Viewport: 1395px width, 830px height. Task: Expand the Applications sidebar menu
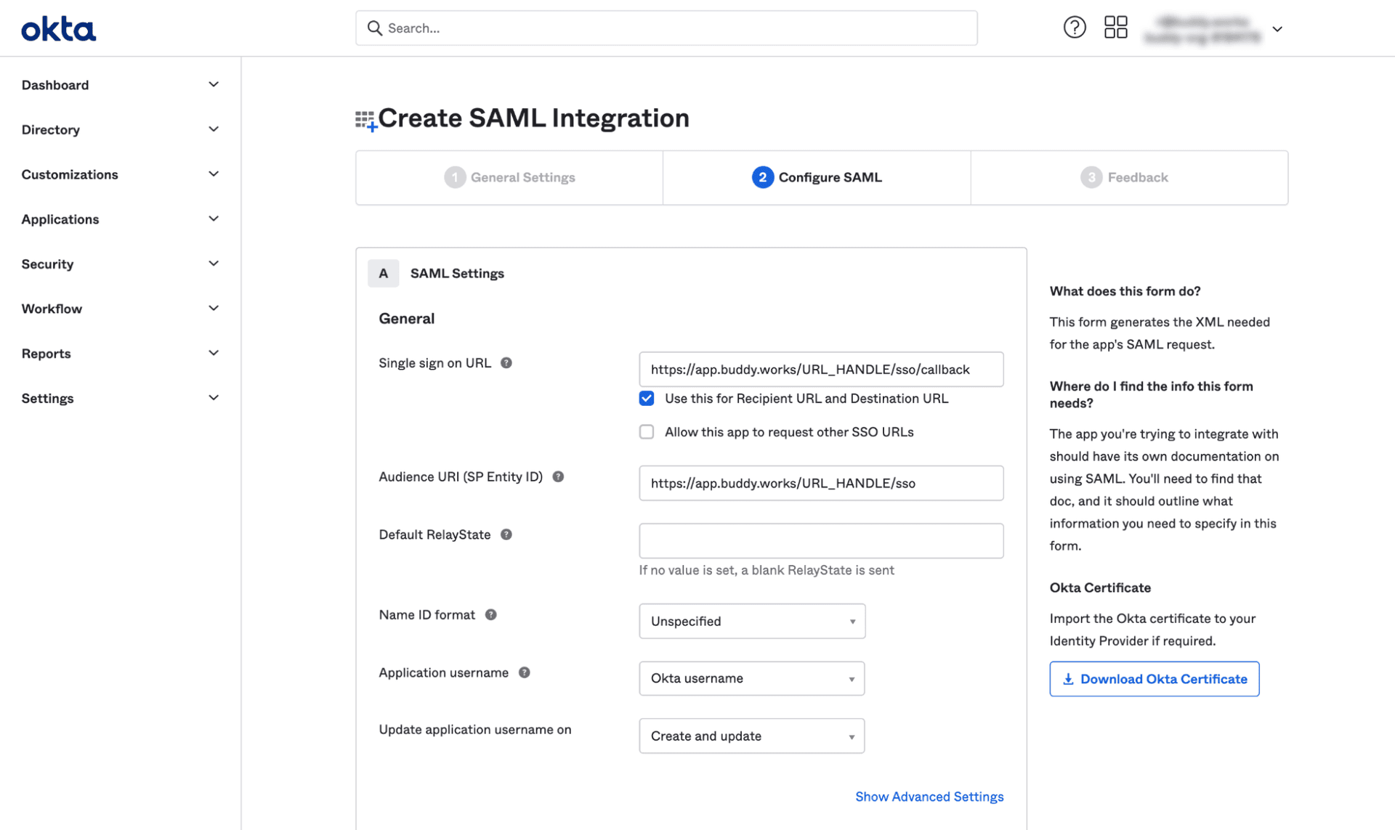120,219
